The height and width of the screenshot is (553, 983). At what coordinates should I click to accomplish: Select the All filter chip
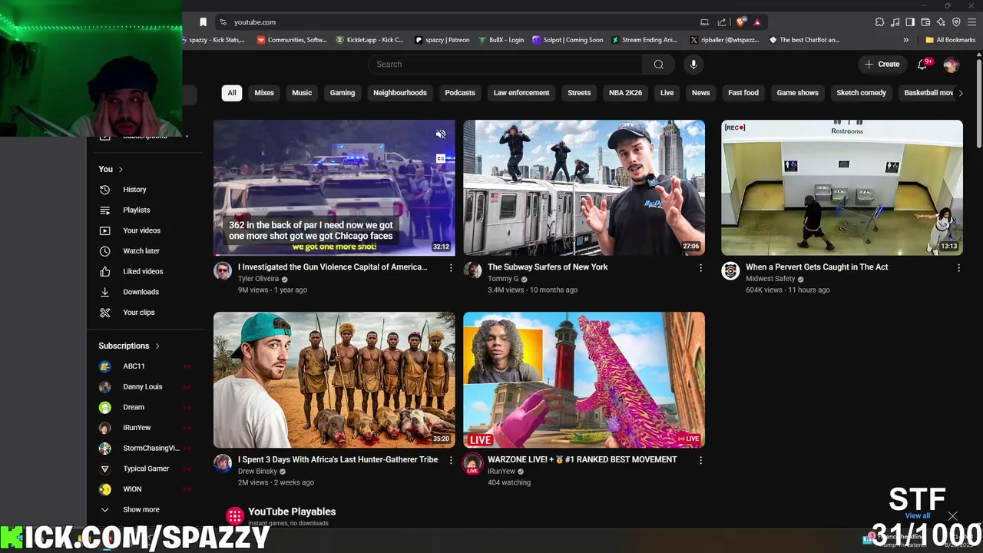(x=232, y=93)
